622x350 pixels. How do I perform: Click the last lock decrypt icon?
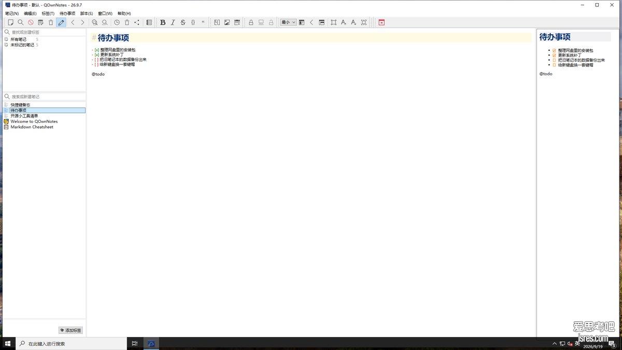tap(271, 22)
